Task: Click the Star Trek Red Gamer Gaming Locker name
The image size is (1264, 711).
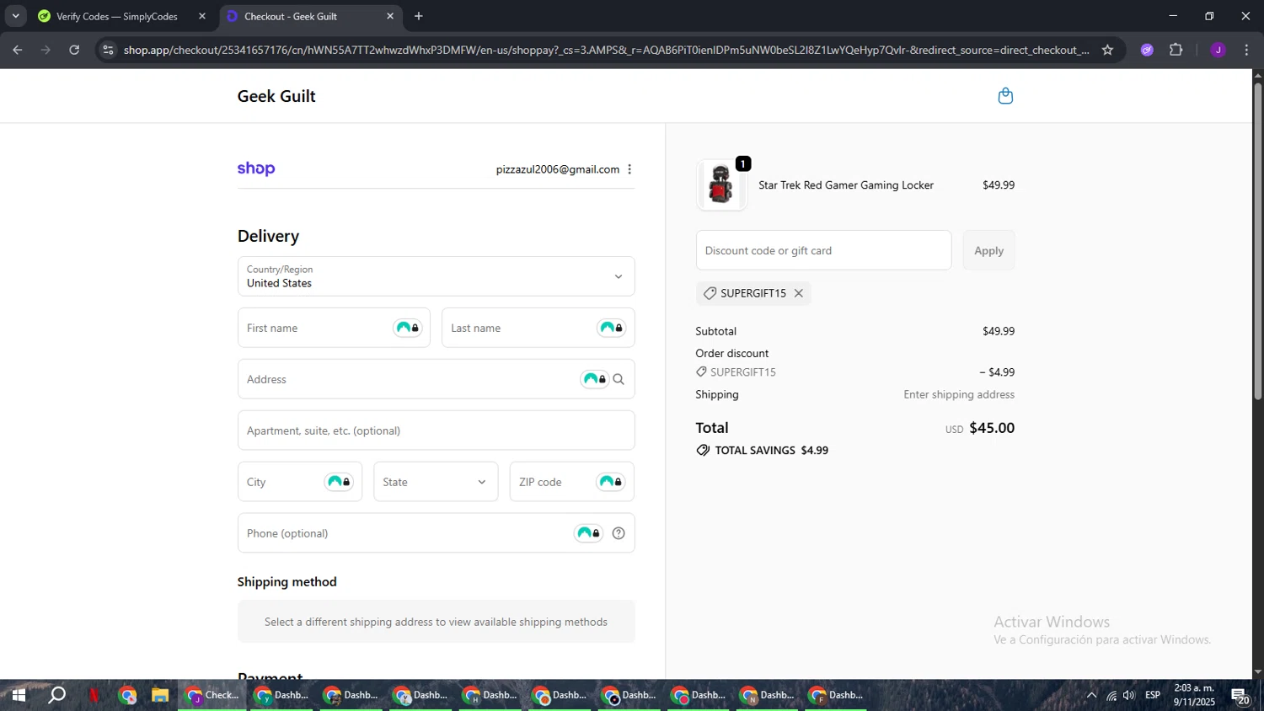Action: click(846, 185)
